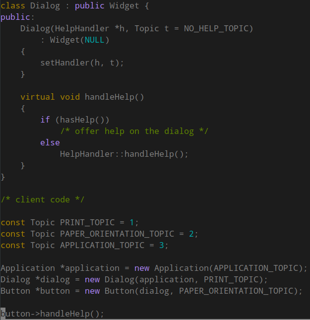Click the 'if' keyword before hasHelp()
This screenshot has width=310, height=320.
(x=45, y=120)
